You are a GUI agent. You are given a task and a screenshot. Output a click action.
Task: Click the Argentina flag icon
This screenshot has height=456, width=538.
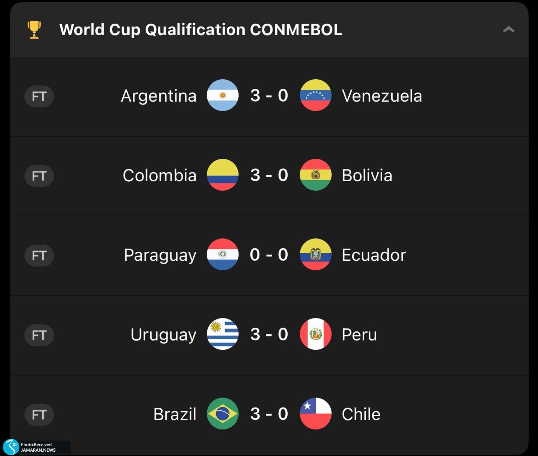tap(222, 95)
